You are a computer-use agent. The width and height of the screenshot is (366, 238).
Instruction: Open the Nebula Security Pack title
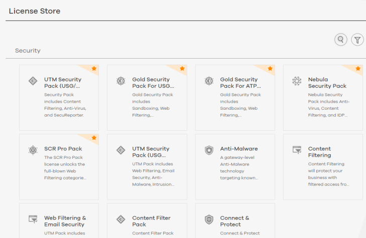tap(327, 83)
